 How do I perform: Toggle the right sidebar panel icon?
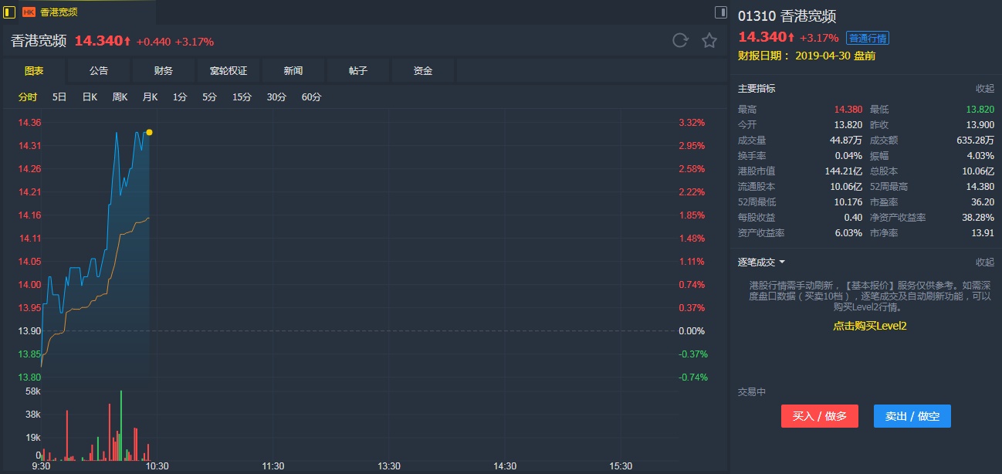click(720, 12)
